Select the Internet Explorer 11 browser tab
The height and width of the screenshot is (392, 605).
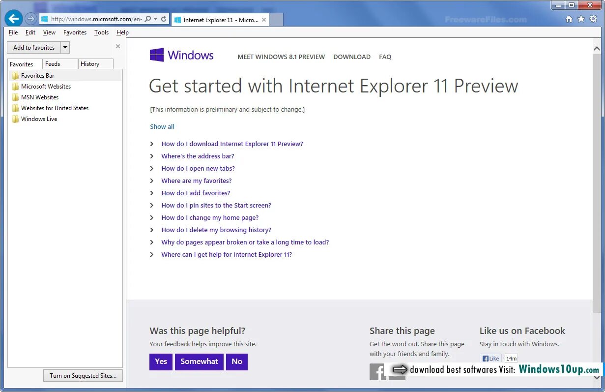pyautogui.click(x=220, y=20)
